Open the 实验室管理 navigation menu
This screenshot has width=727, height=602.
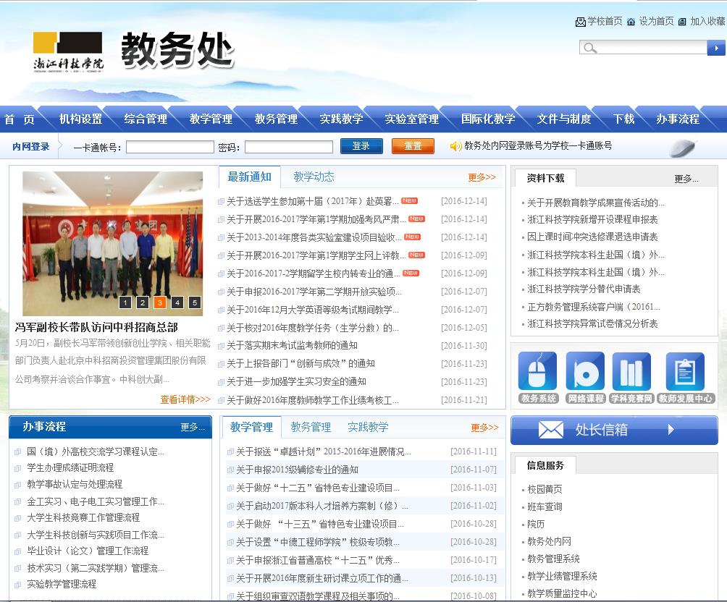click(x=411, y=119)
